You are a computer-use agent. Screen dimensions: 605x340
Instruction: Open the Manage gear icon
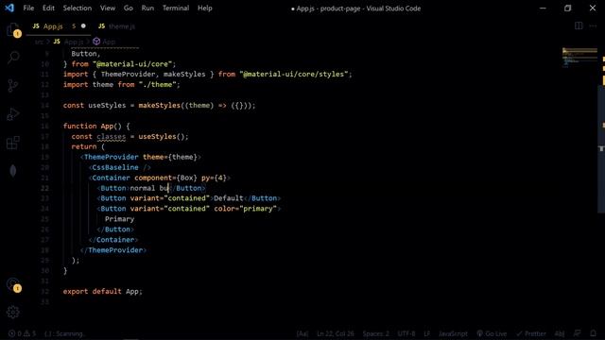(12, 313)
